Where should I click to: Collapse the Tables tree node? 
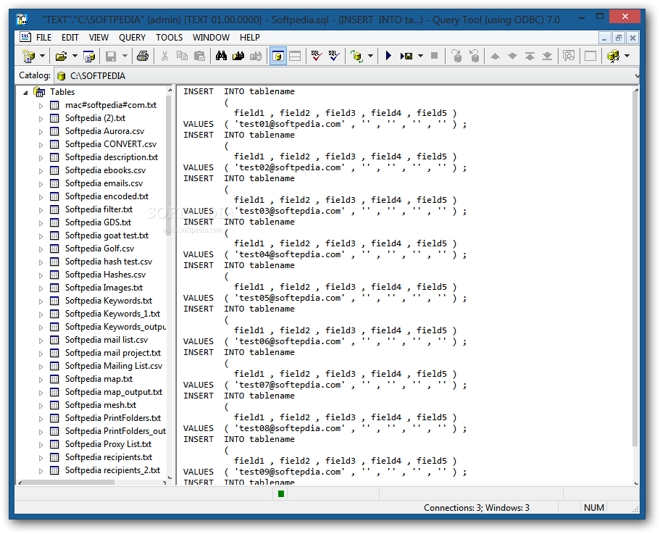pos(25,92)
